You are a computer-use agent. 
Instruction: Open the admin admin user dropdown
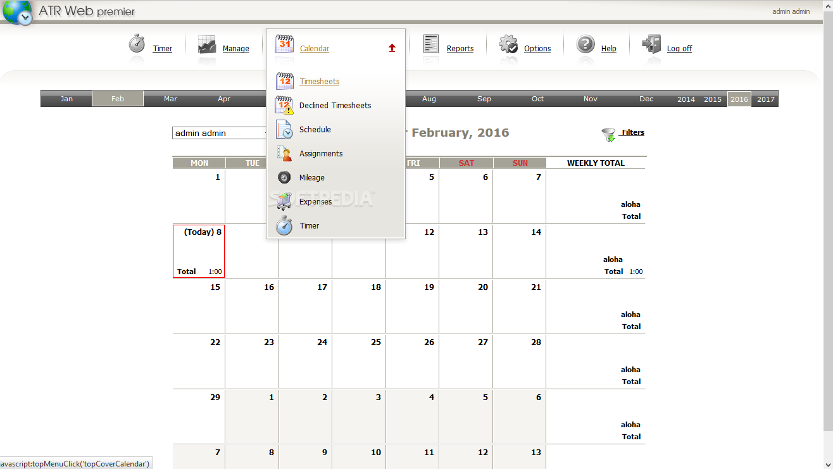tap(220, 133)
